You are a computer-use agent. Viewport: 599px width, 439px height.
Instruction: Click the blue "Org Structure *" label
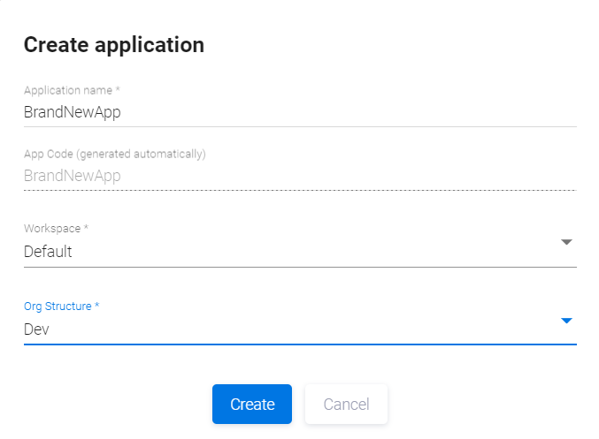62,307
